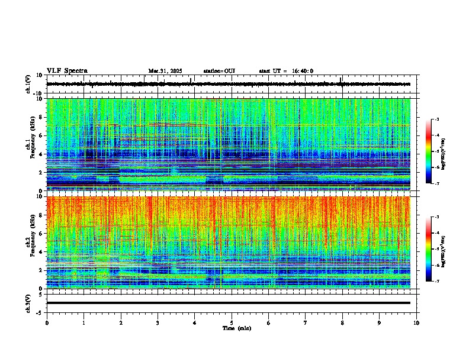The image size is (469, 362).
Task: Click the ch.1 voltage waveform trace
Action: tap(229, 84)
